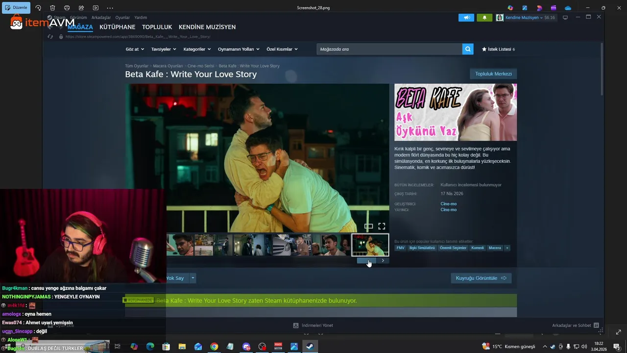Image resolution: width=627 pixels, height=353 pixels.
Task: Select the highlighted last screenshot thumbnail
Action: 370,245
